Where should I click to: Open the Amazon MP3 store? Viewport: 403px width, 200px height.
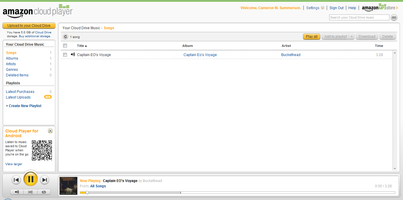tap(379, 7)
